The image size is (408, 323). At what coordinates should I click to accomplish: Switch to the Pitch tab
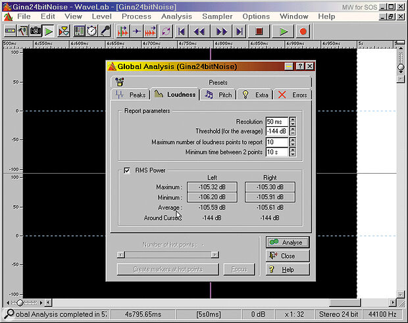coord(218,95)
